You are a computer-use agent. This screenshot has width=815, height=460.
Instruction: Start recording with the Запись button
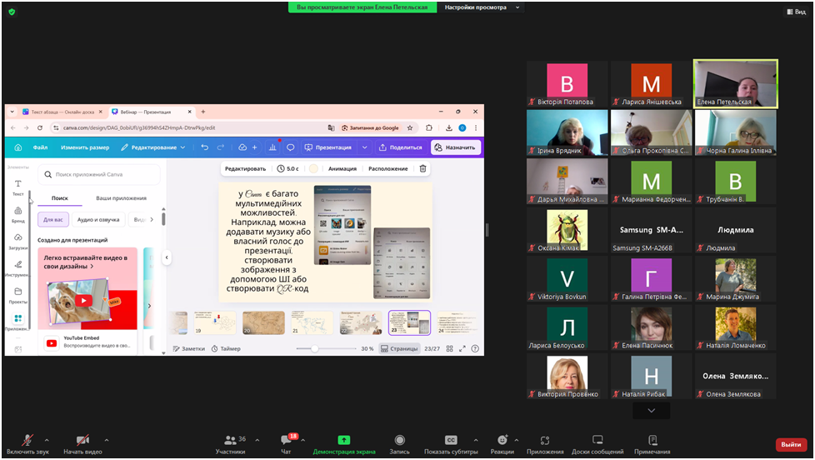coord(399,441)
